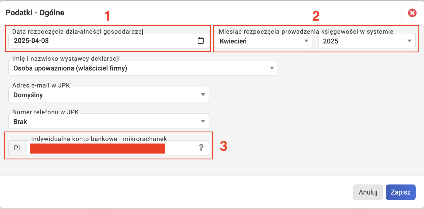Viewport: 424px width, 209px height.
Task: Click the Domyślny value in Adres e-mail w JPK
Action: pyautogui.click(x=28, y=95)
